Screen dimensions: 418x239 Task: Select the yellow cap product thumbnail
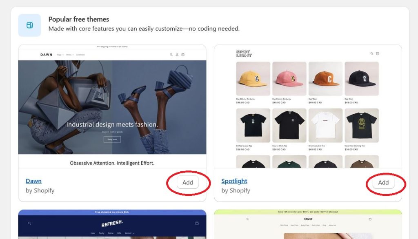[253, 79]
